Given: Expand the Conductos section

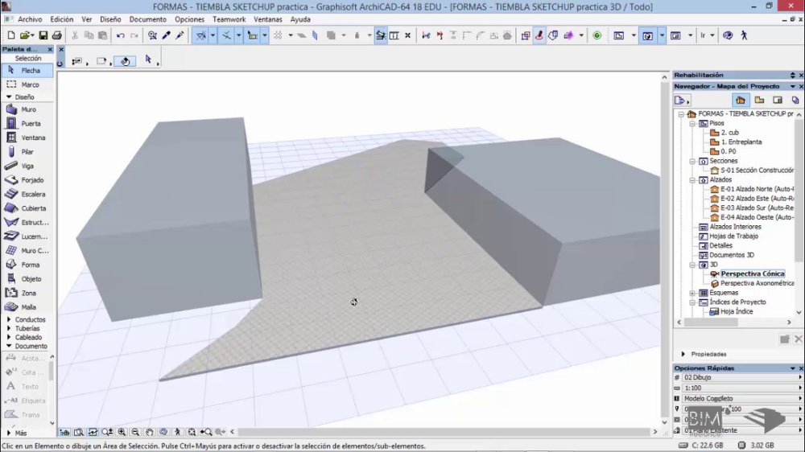Looking at the screenshot, I should (x=9, y=319).
